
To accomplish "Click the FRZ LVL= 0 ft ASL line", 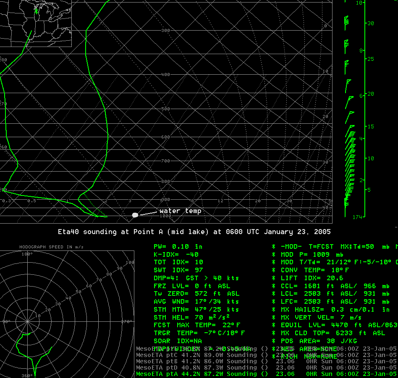I will point(192,286).
